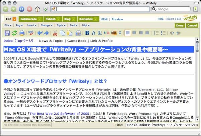Open the 10pt font size dropdown

coord(85,25)
